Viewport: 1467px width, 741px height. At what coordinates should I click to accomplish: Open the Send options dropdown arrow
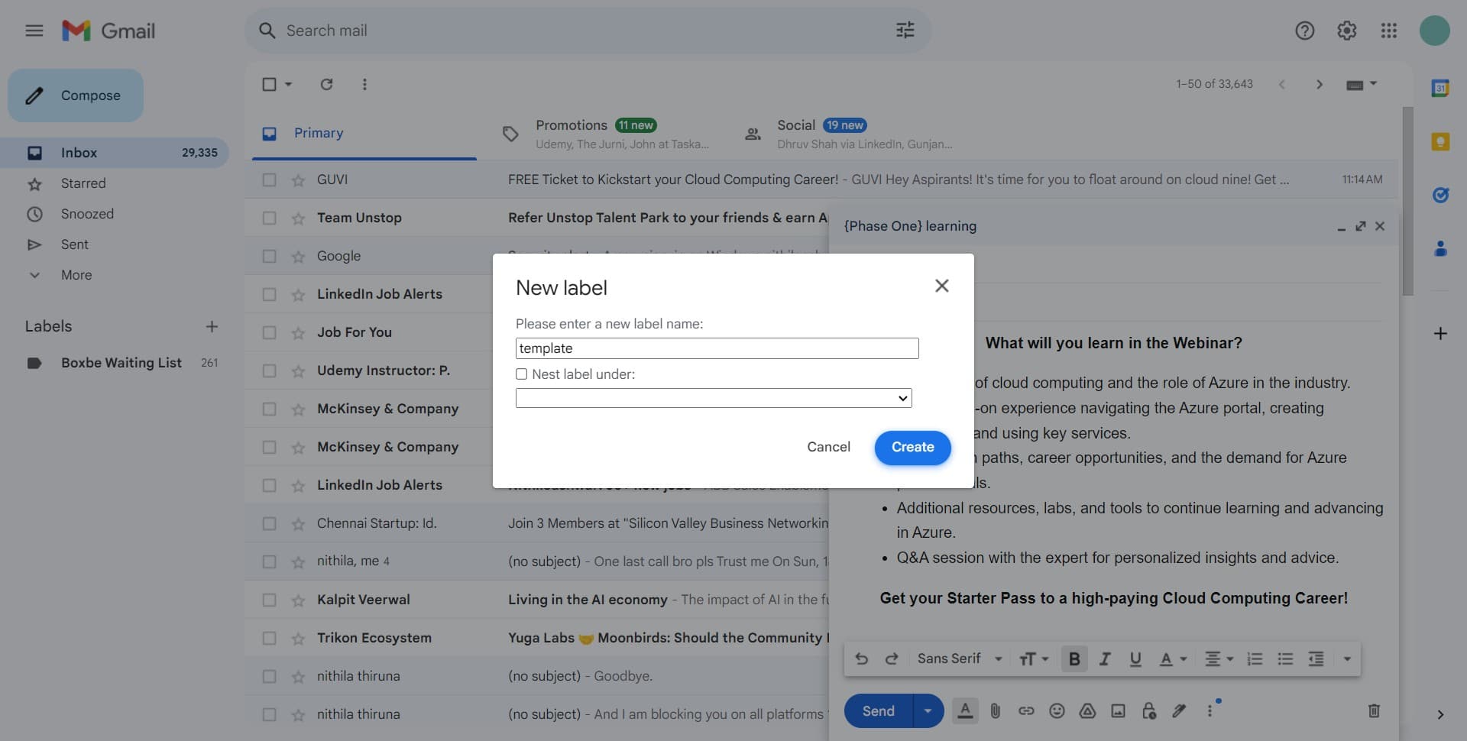click(x=928, y=711)
